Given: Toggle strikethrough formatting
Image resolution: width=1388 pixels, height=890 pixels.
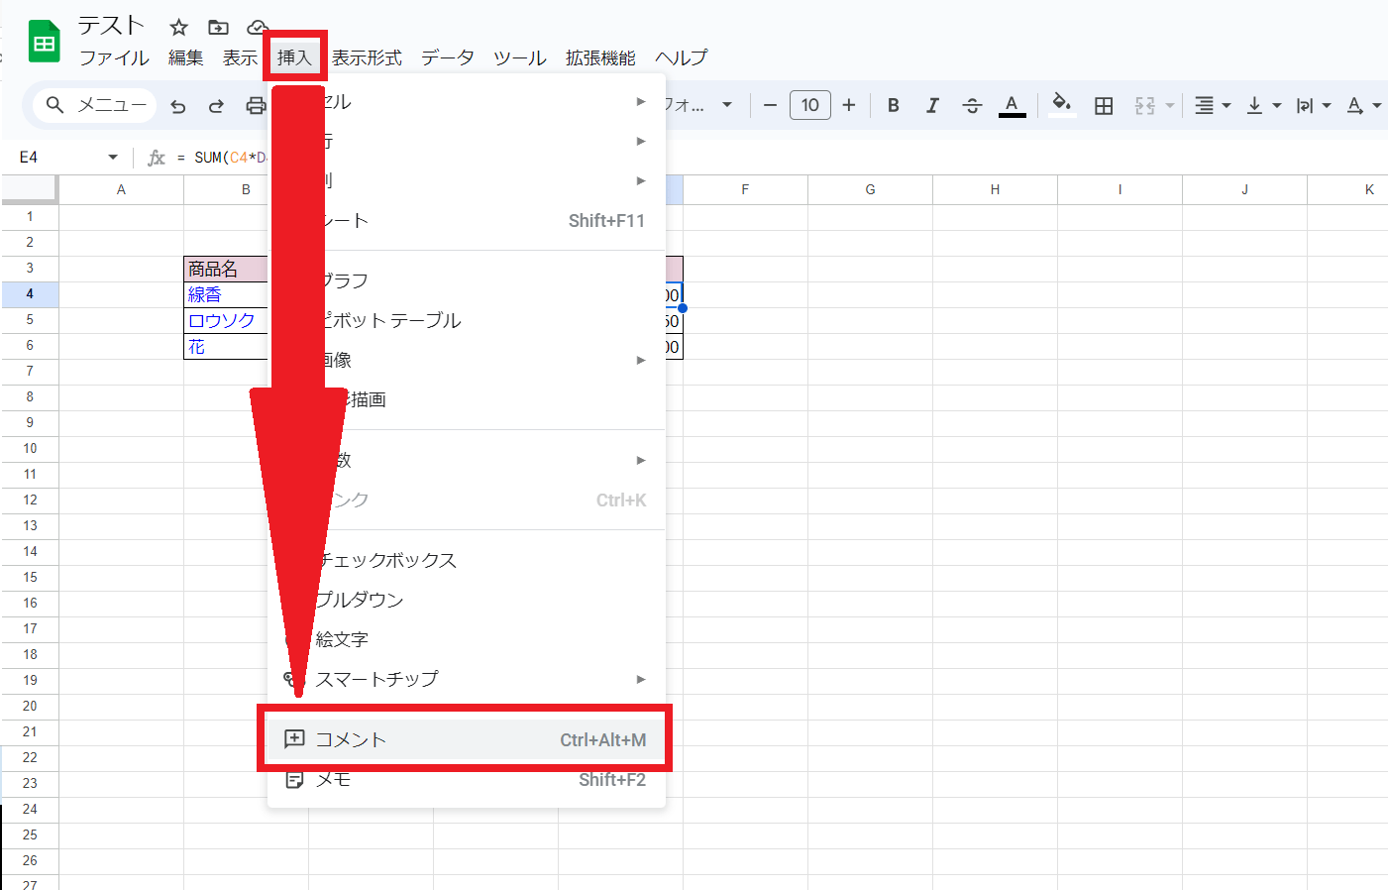Looking at the screenshot, I should click(x=972, y=106).
